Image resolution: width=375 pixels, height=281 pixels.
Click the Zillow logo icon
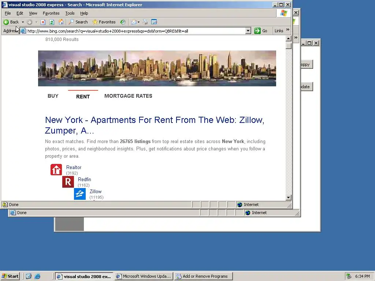click(x=80, y=194)
